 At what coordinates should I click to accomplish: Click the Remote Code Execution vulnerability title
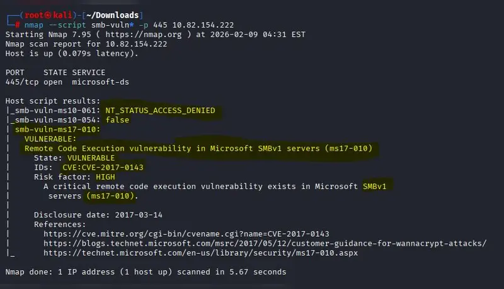point(198,148)
